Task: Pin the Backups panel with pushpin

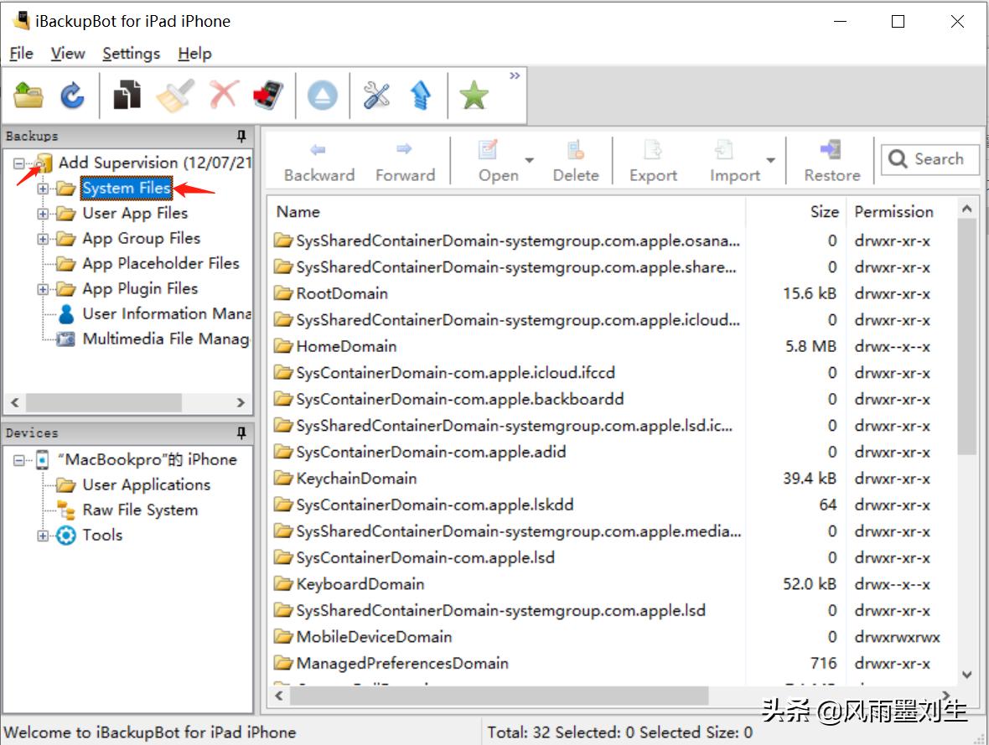Action: pos(241,136)
